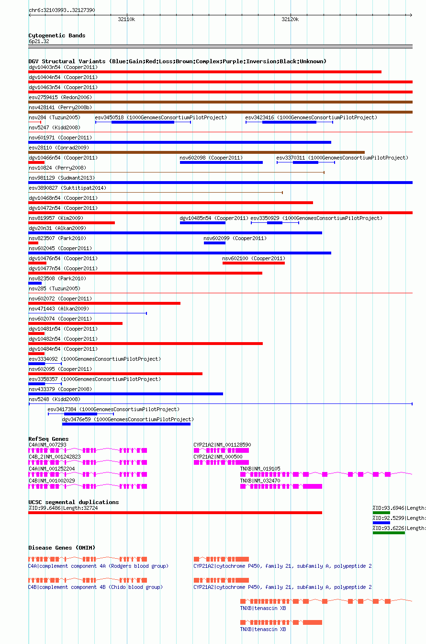Click the esv3334092 variant label
The image size is (426, 644).
tap(95, 359)
